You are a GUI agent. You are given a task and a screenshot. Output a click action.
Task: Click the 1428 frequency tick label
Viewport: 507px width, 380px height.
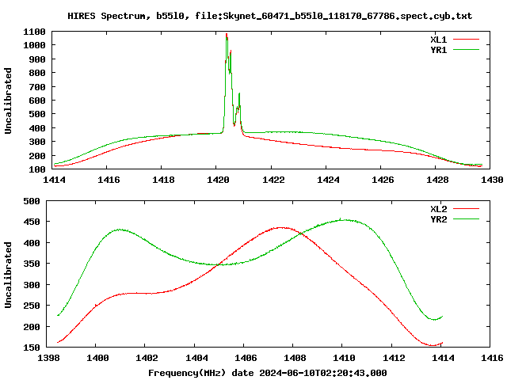tap(437, 180)
